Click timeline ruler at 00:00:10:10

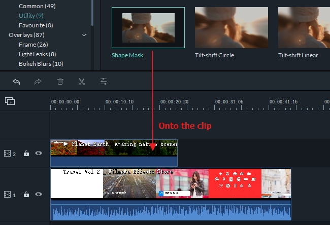pos(119,102)
